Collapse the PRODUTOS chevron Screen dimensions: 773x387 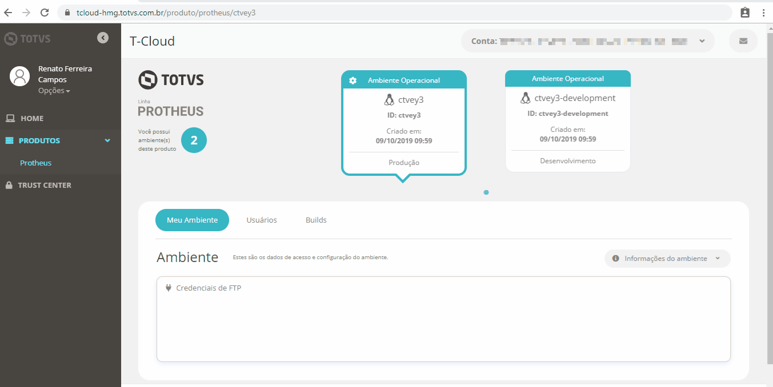point(107,140)
